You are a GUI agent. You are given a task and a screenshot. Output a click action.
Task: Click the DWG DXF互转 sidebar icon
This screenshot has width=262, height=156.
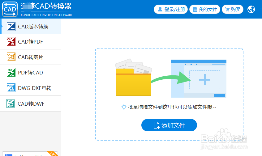[11, 88]
